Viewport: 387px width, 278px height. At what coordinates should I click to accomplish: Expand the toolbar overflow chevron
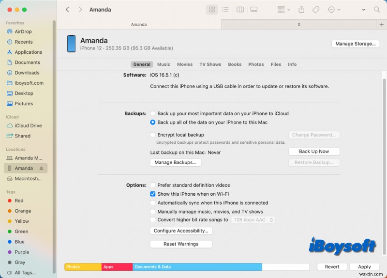tap(364, 10)
